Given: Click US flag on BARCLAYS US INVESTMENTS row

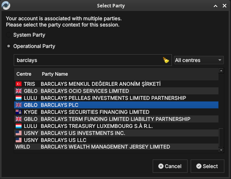Looking at the screenshot, I should coord(18,133).
